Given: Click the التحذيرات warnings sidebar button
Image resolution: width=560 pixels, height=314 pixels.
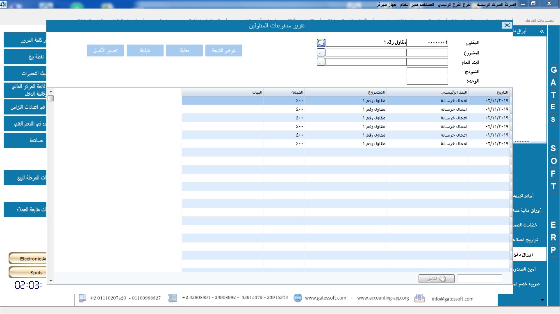Looking at the screenshot, I should click(x=25, y=74).
